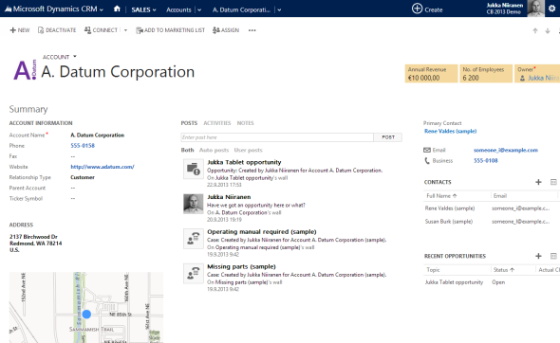Switch to the POSTS tab
This screenshot has height=343, width=560.
click(x=189, y=123)
